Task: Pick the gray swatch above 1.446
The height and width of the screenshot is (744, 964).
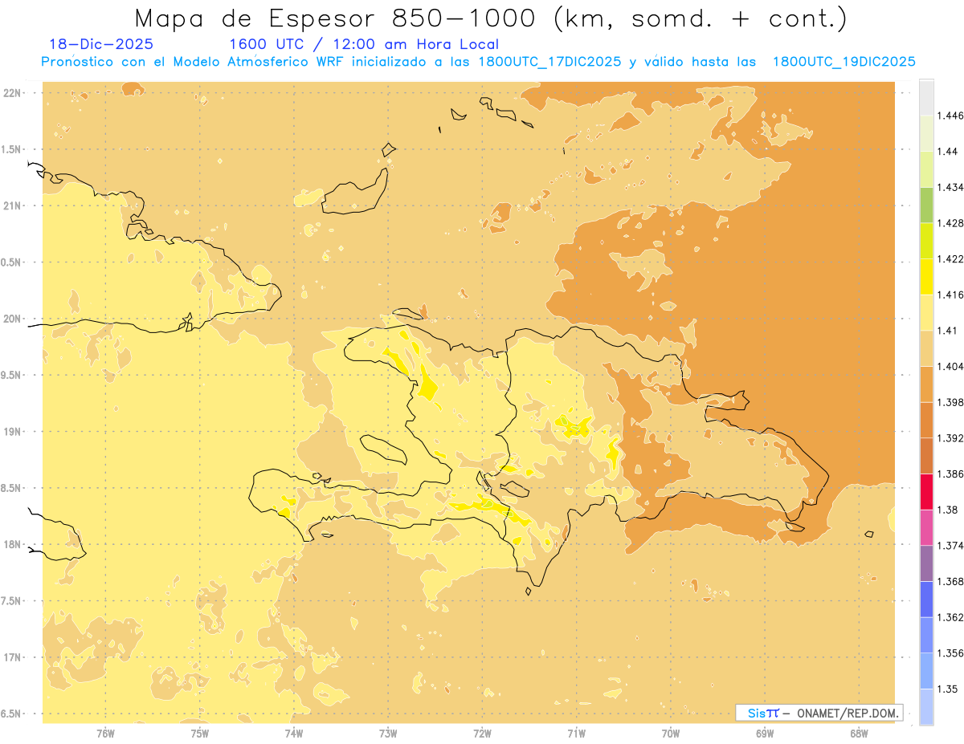Action: point(926,98)
